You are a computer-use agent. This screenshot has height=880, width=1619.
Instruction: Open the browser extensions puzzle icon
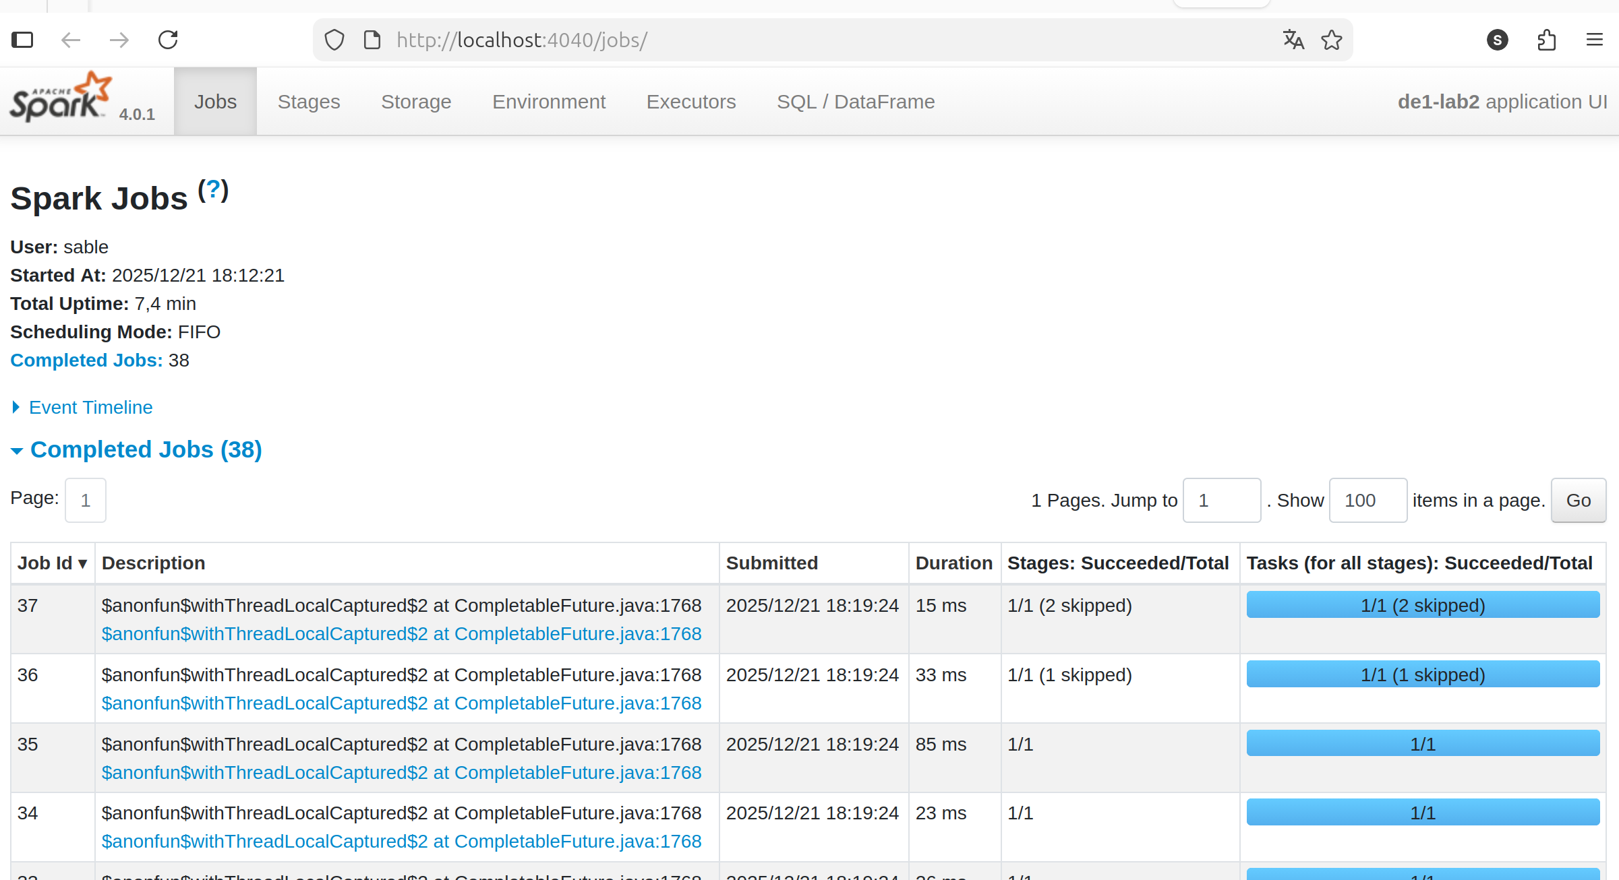[1546, 40]
